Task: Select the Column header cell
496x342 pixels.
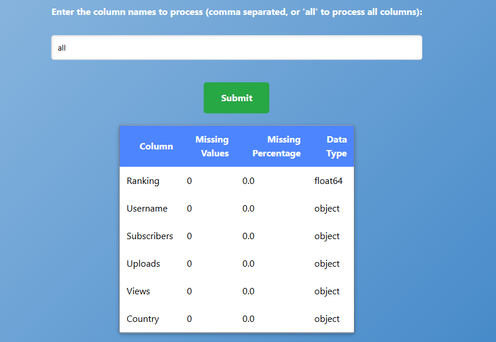Action: [x=157, y=147]
